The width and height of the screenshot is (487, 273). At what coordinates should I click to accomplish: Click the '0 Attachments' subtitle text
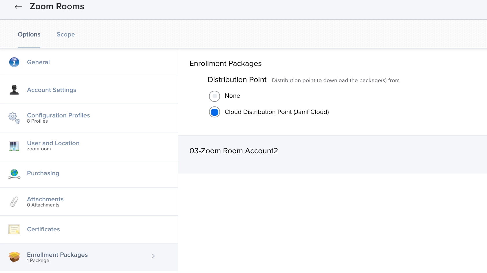point(43,205)
